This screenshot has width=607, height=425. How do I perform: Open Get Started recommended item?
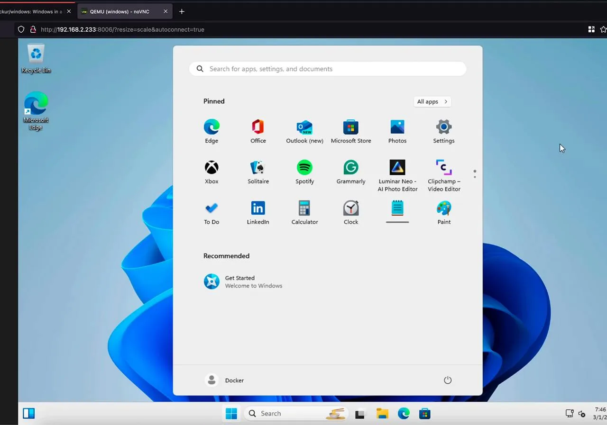pos(243,281)
